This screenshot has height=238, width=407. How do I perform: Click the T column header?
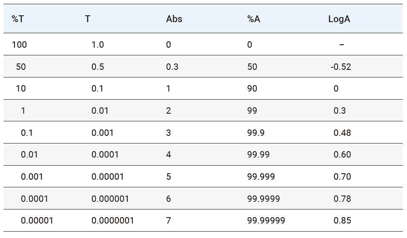pos(87,19)
